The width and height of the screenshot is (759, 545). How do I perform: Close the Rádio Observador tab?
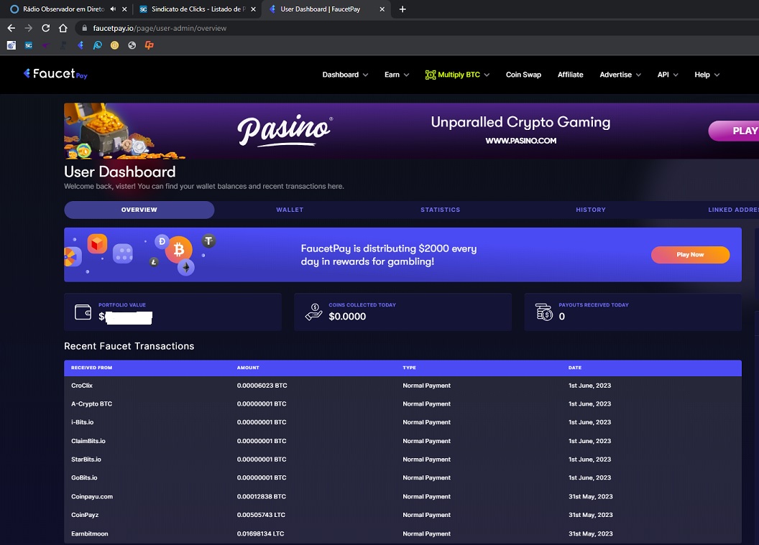pyautogui.click(x=124, y=9)
